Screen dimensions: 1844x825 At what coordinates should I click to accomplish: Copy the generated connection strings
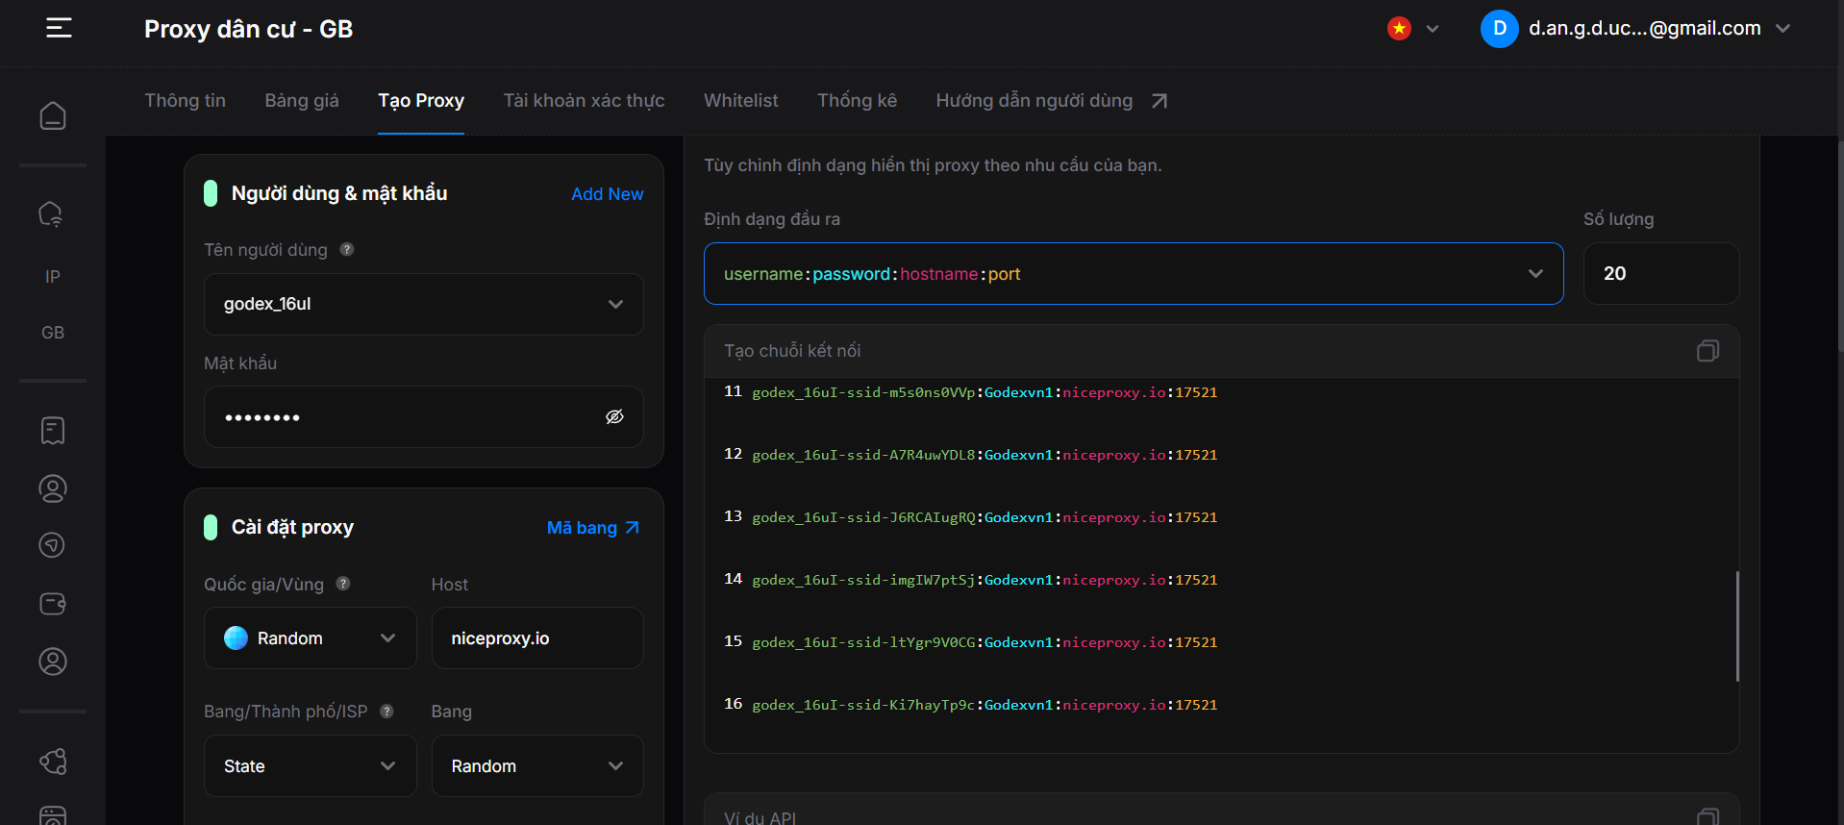1707,351
